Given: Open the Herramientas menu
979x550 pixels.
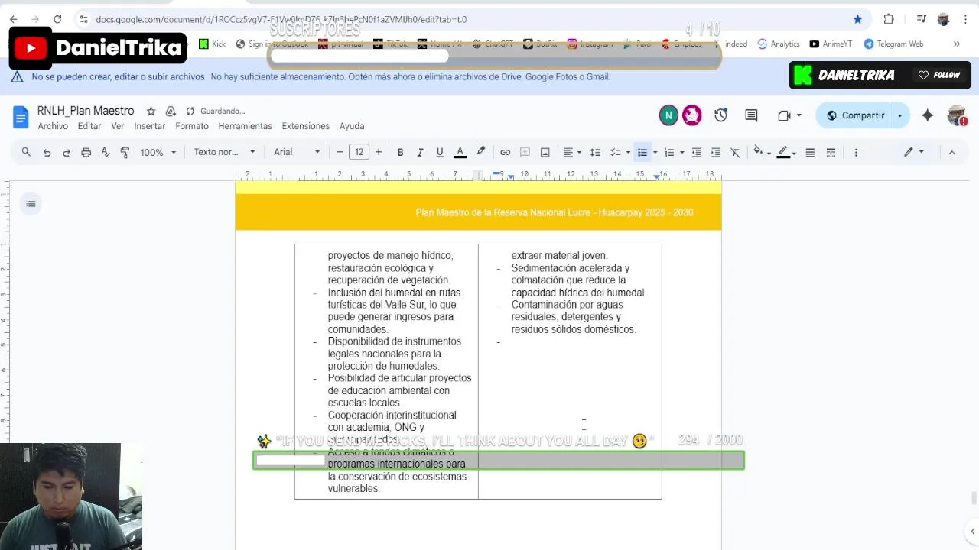Looking at the screenshot, I should [245, 126].
